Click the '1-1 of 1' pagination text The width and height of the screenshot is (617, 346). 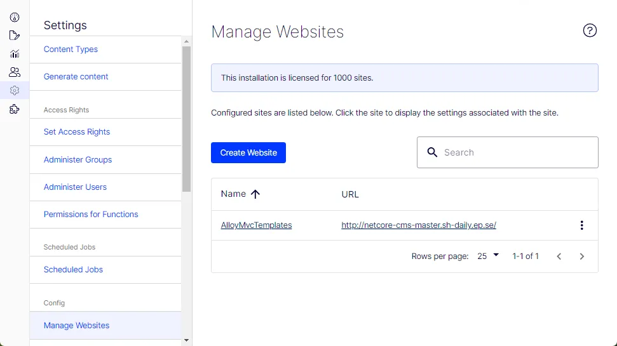click(x=525, y=256)
